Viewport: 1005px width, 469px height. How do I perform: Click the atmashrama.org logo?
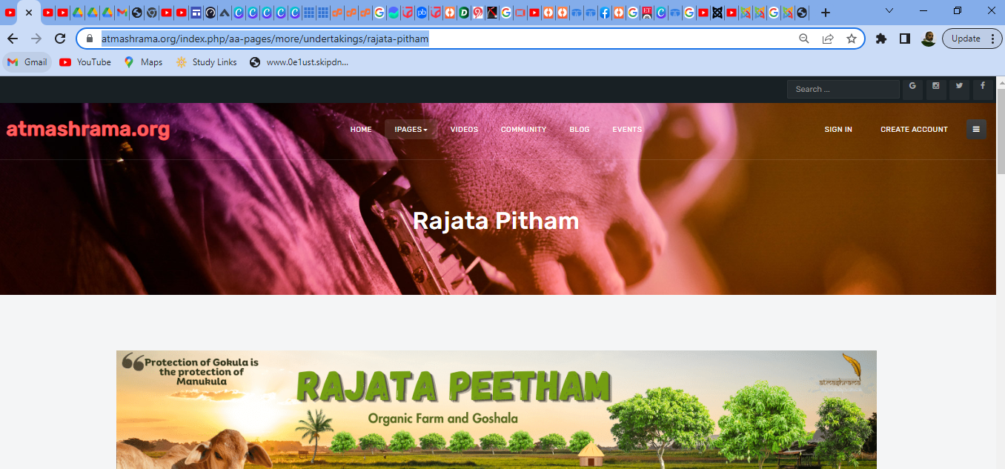coord(88,130)
